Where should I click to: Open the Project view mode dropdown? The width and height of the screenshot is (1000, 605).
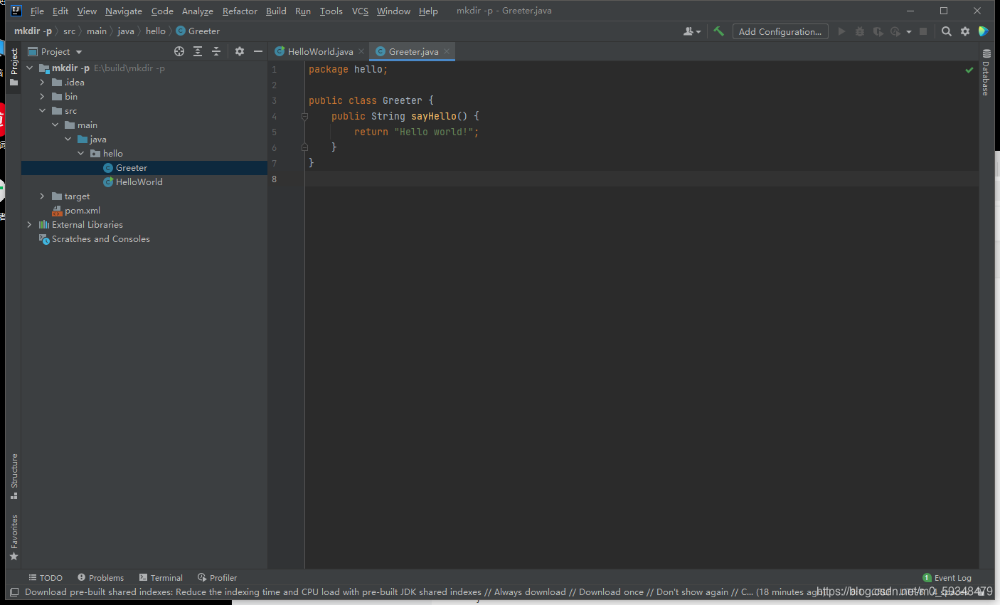(x=79, y=51)
